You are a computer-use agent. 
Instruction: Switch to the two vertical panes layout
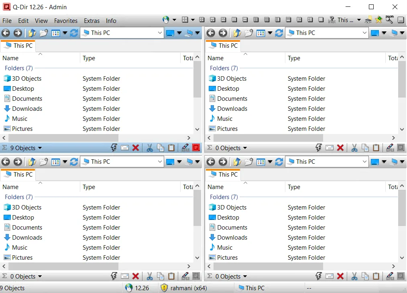tap(234, 20)
